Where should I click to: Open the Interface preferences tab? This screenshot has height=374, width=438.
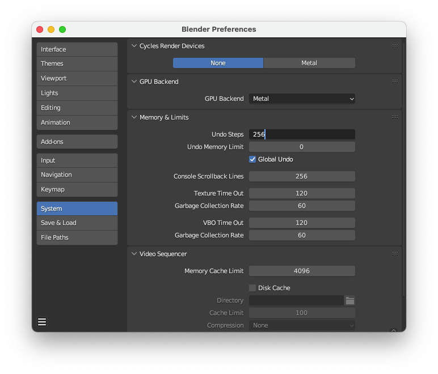(77, 49)
